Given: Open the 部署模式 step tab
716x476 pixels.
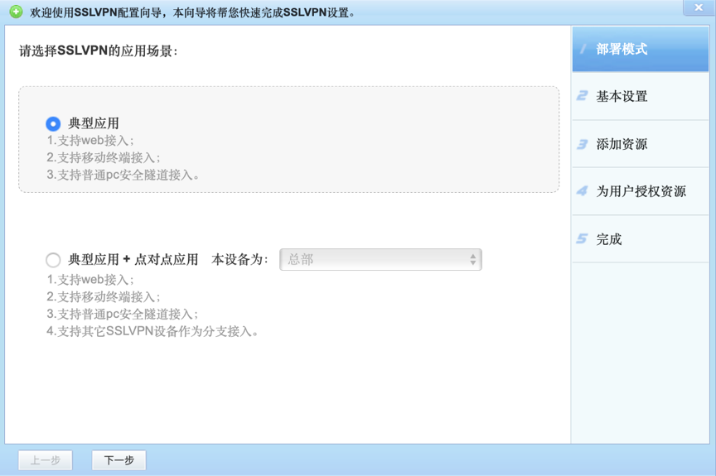Looking at the screenshot, I should [x=641, y=49].
